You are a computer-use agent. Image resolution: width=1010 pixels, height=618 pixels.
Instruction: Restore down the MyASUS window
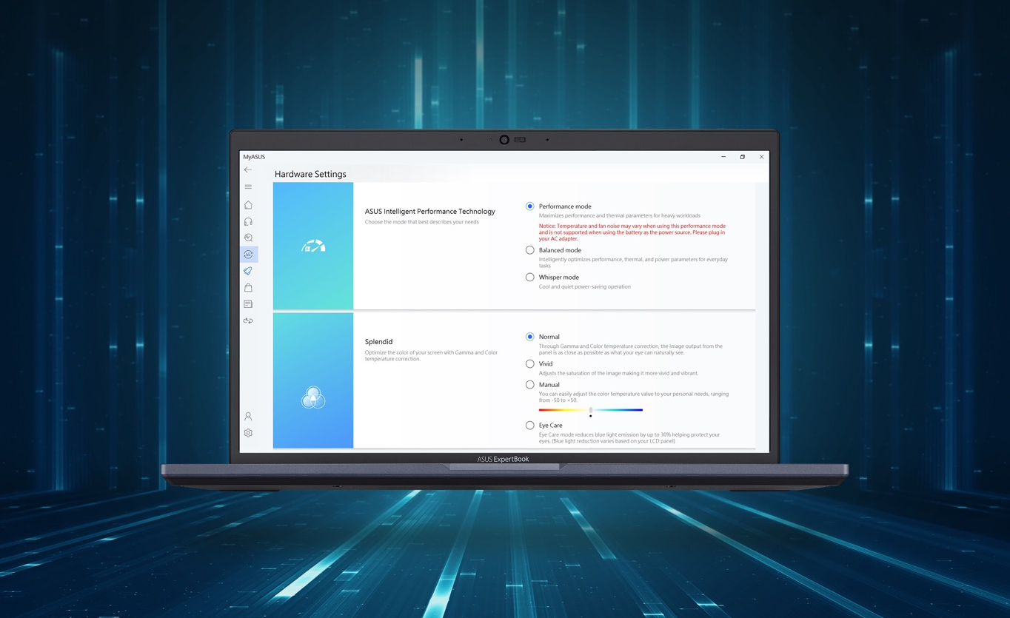742,157
